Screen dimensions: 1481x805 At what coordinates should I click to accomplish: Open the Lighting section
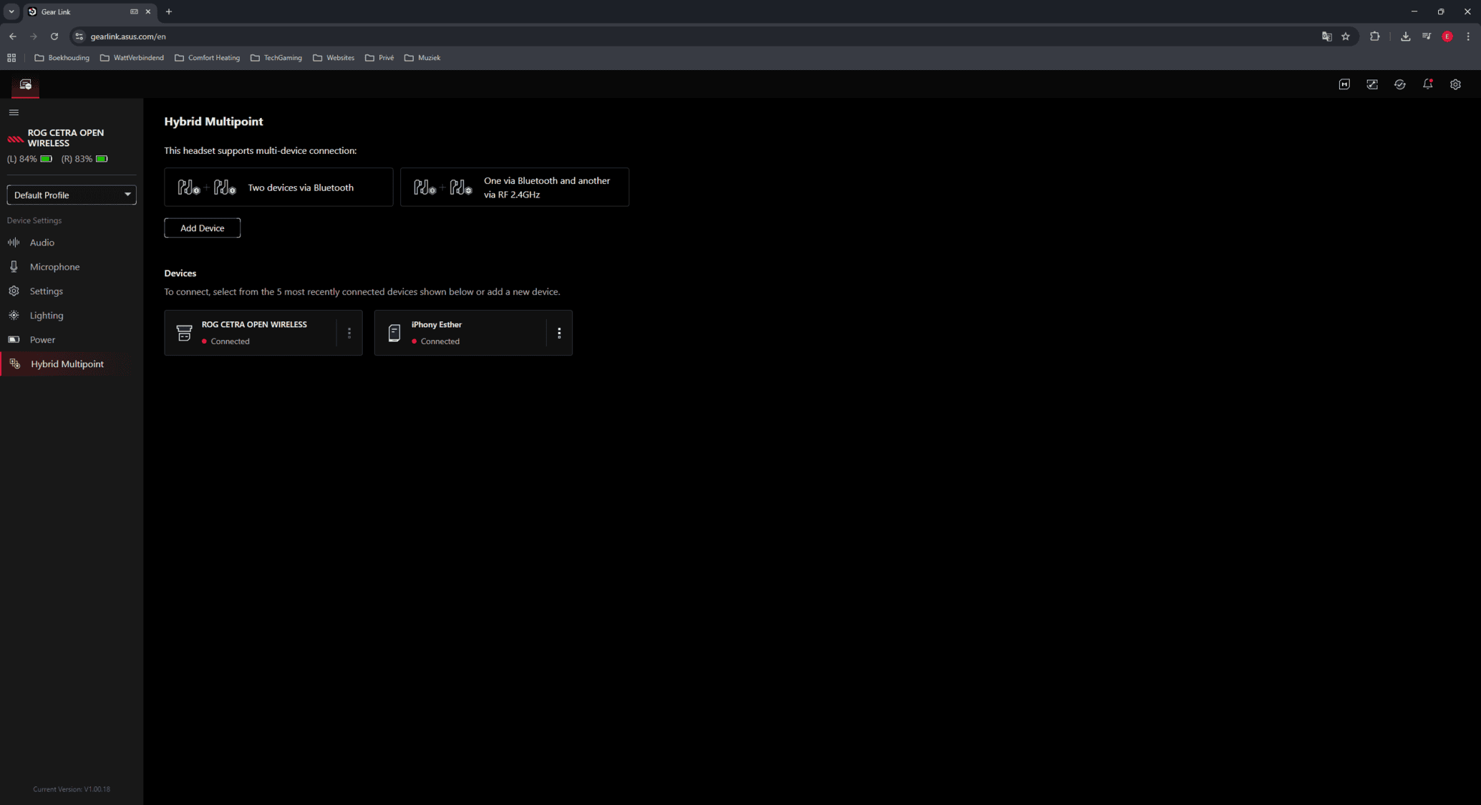[46, 316]
